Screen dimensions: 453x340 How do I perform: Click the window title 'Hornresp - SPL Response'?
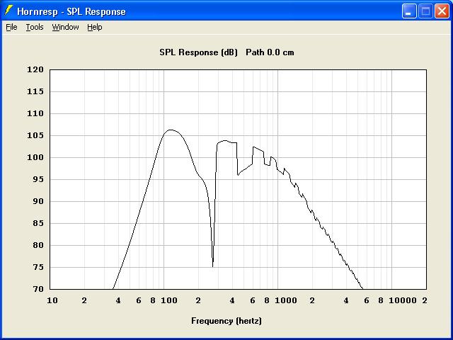tap(71, 11)
